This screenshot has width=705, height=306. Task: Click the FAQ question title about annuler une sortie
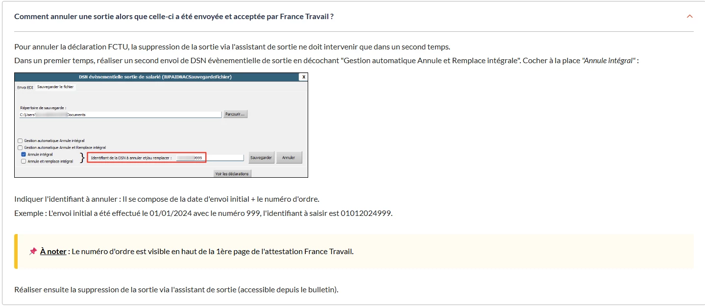point(174,16)
